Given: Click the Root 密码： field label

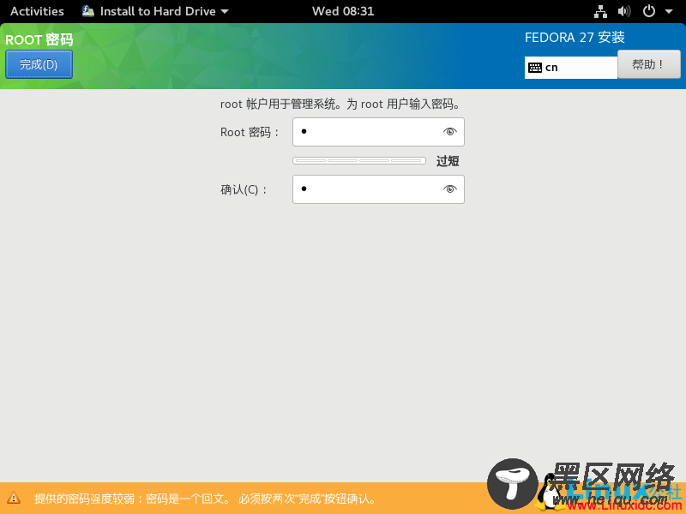Looking at the screenshot, I should tap(250, 132).
